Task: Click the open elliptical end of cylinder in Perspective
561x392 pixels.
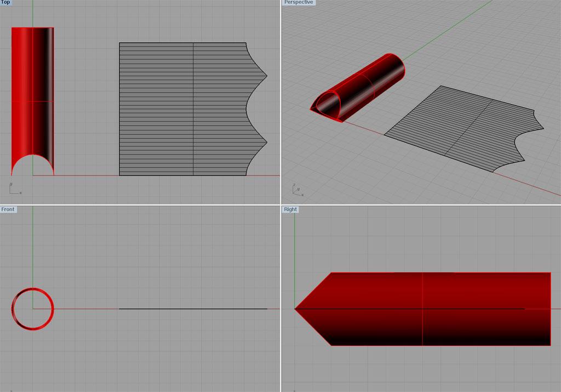Action: [x=328, y=105]
